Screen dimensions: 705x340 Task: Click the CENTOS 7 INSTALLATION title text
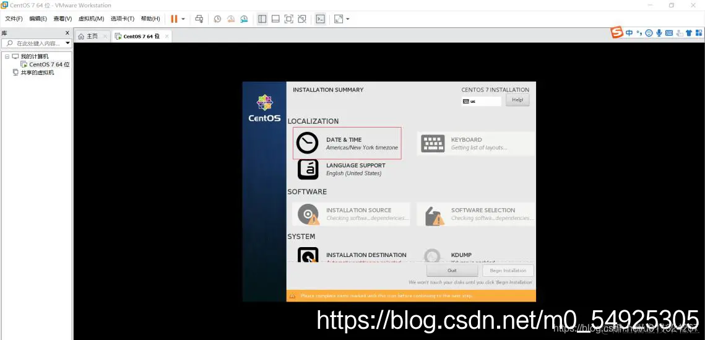[x=495, y=90]
